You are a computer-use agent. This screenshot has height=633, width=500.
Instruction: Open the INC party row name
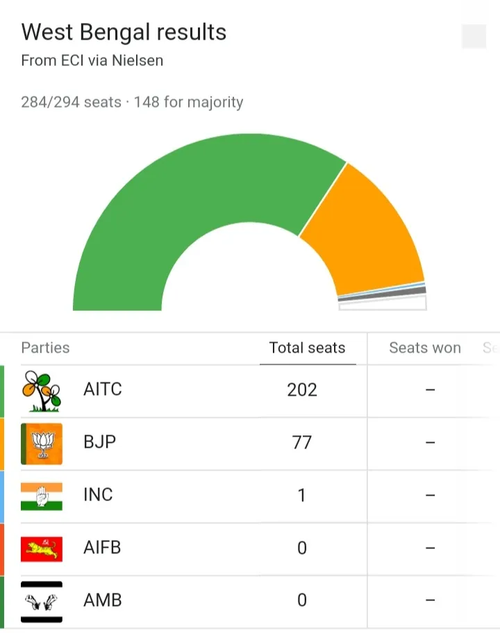98,495
